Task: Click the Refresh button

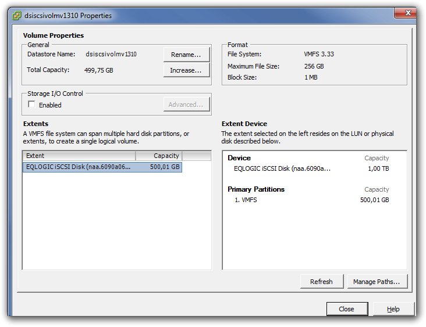Action: [x=321, y=282]
